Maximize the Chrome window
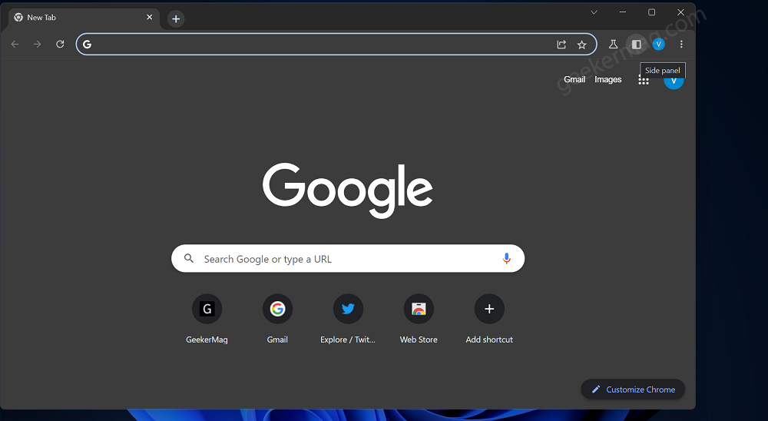 [x=651, y=12]
